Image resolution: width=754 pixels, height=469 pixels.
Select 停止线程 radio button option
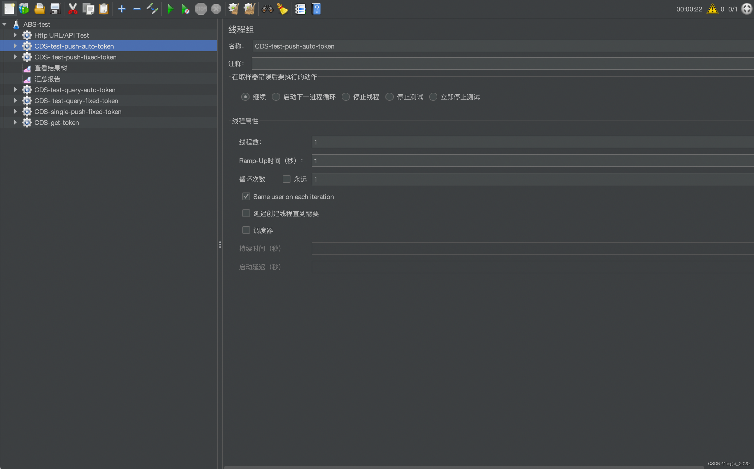346,97
